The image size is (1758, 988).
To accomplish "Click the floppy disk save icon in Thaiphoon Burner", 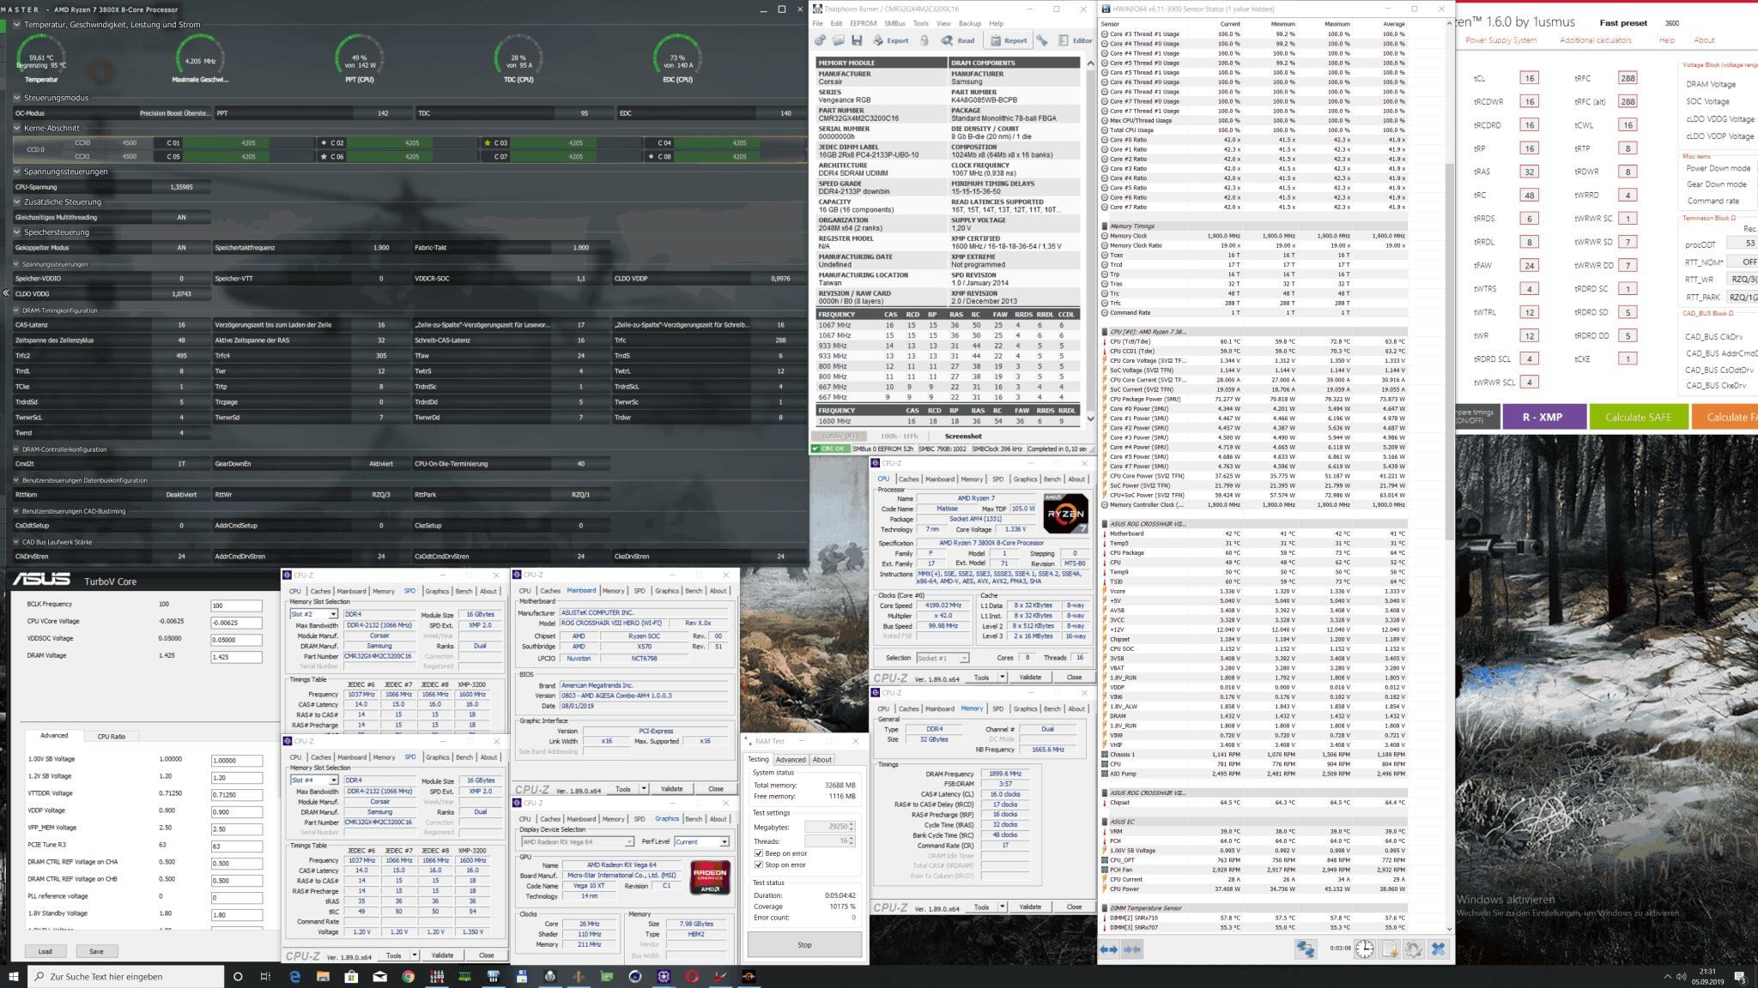I will 856,40.
